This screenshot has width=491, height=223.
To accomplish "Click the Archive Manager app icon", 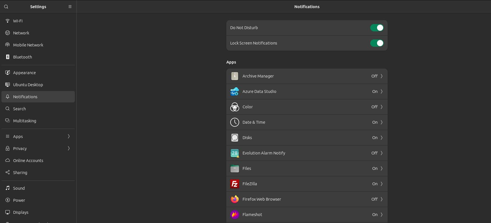I will tap(235, 76).
